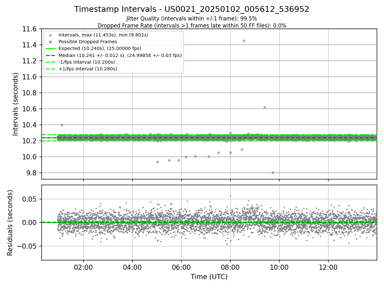Viewport: 384px width, 288px height.
Task: Click legend entry 'Median (10.241 +/- 0.012 s)'
Action: [x=120, y=55]
